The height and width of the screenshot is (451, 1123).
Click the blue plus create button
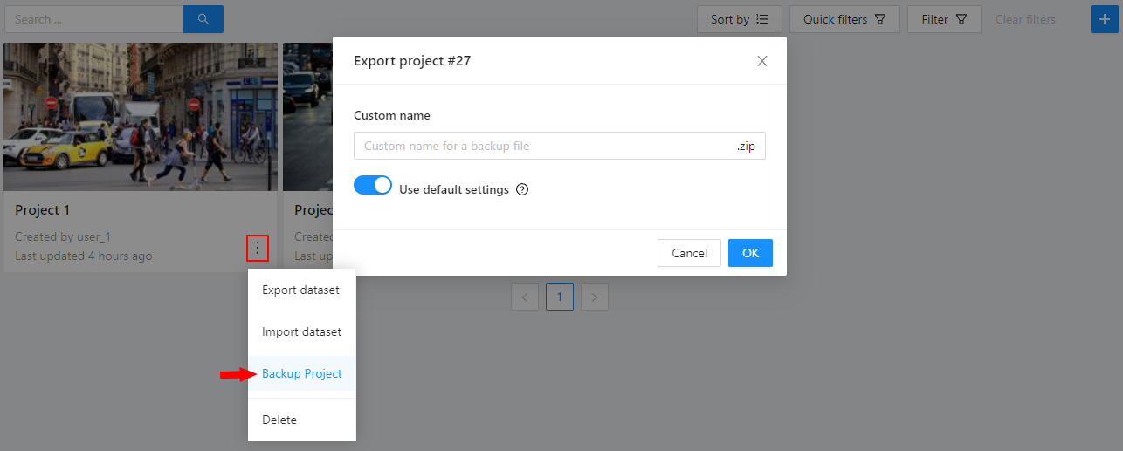click(x=1104, y=19)
